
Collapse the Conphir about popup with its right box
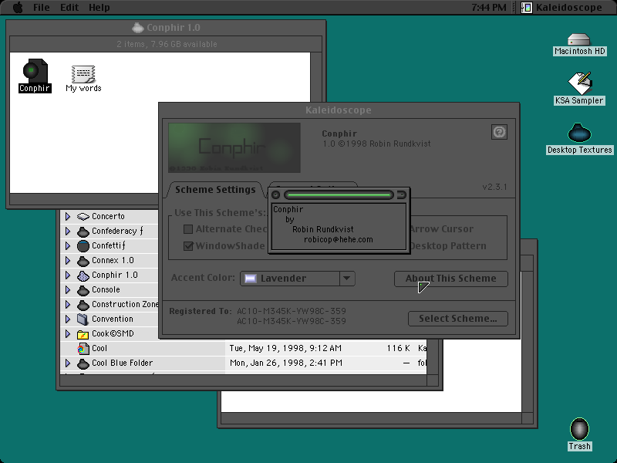[401, 195]
